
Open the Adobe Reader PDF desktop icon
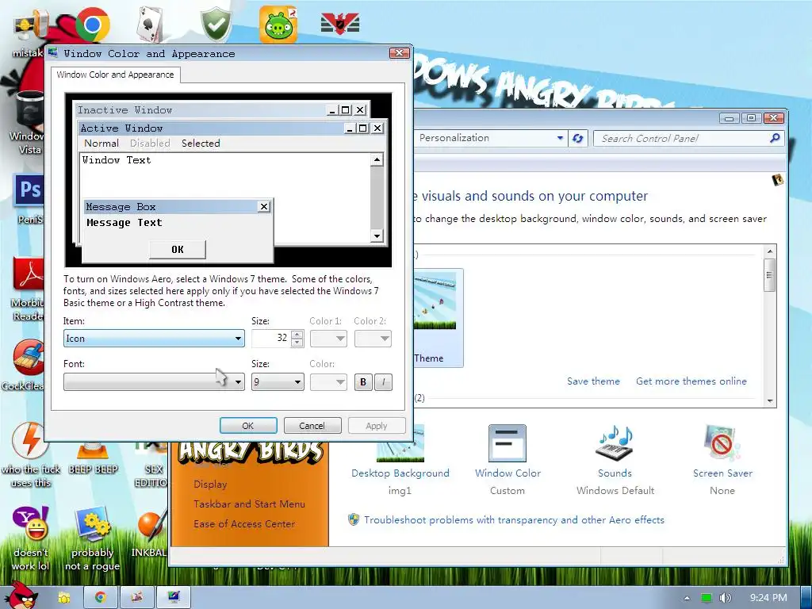point(29,274)
